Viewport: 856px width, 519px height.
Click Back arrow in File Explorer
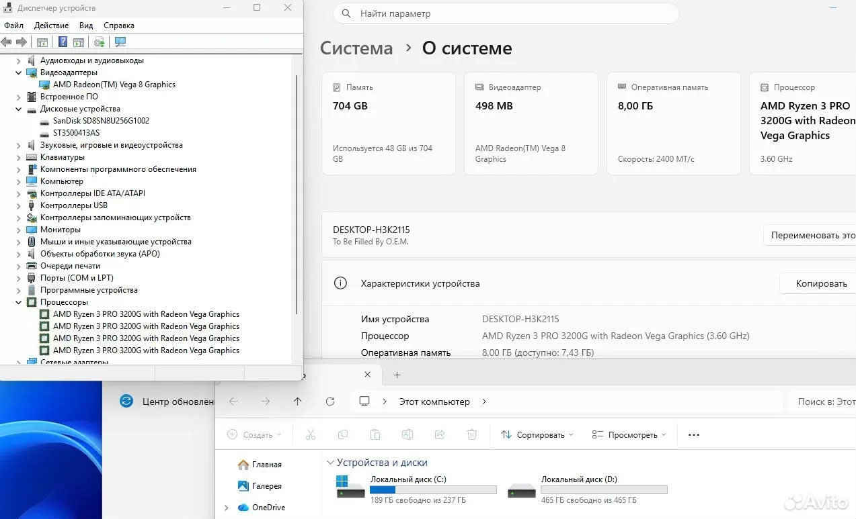click(x=233, y=402)
